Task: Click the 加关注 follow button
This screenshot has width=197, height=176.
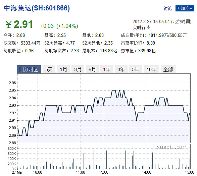Action: pos(185,8)
